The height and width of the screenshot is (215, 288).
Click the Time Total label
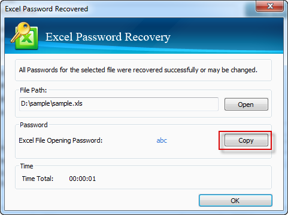[x=38, y=179]
